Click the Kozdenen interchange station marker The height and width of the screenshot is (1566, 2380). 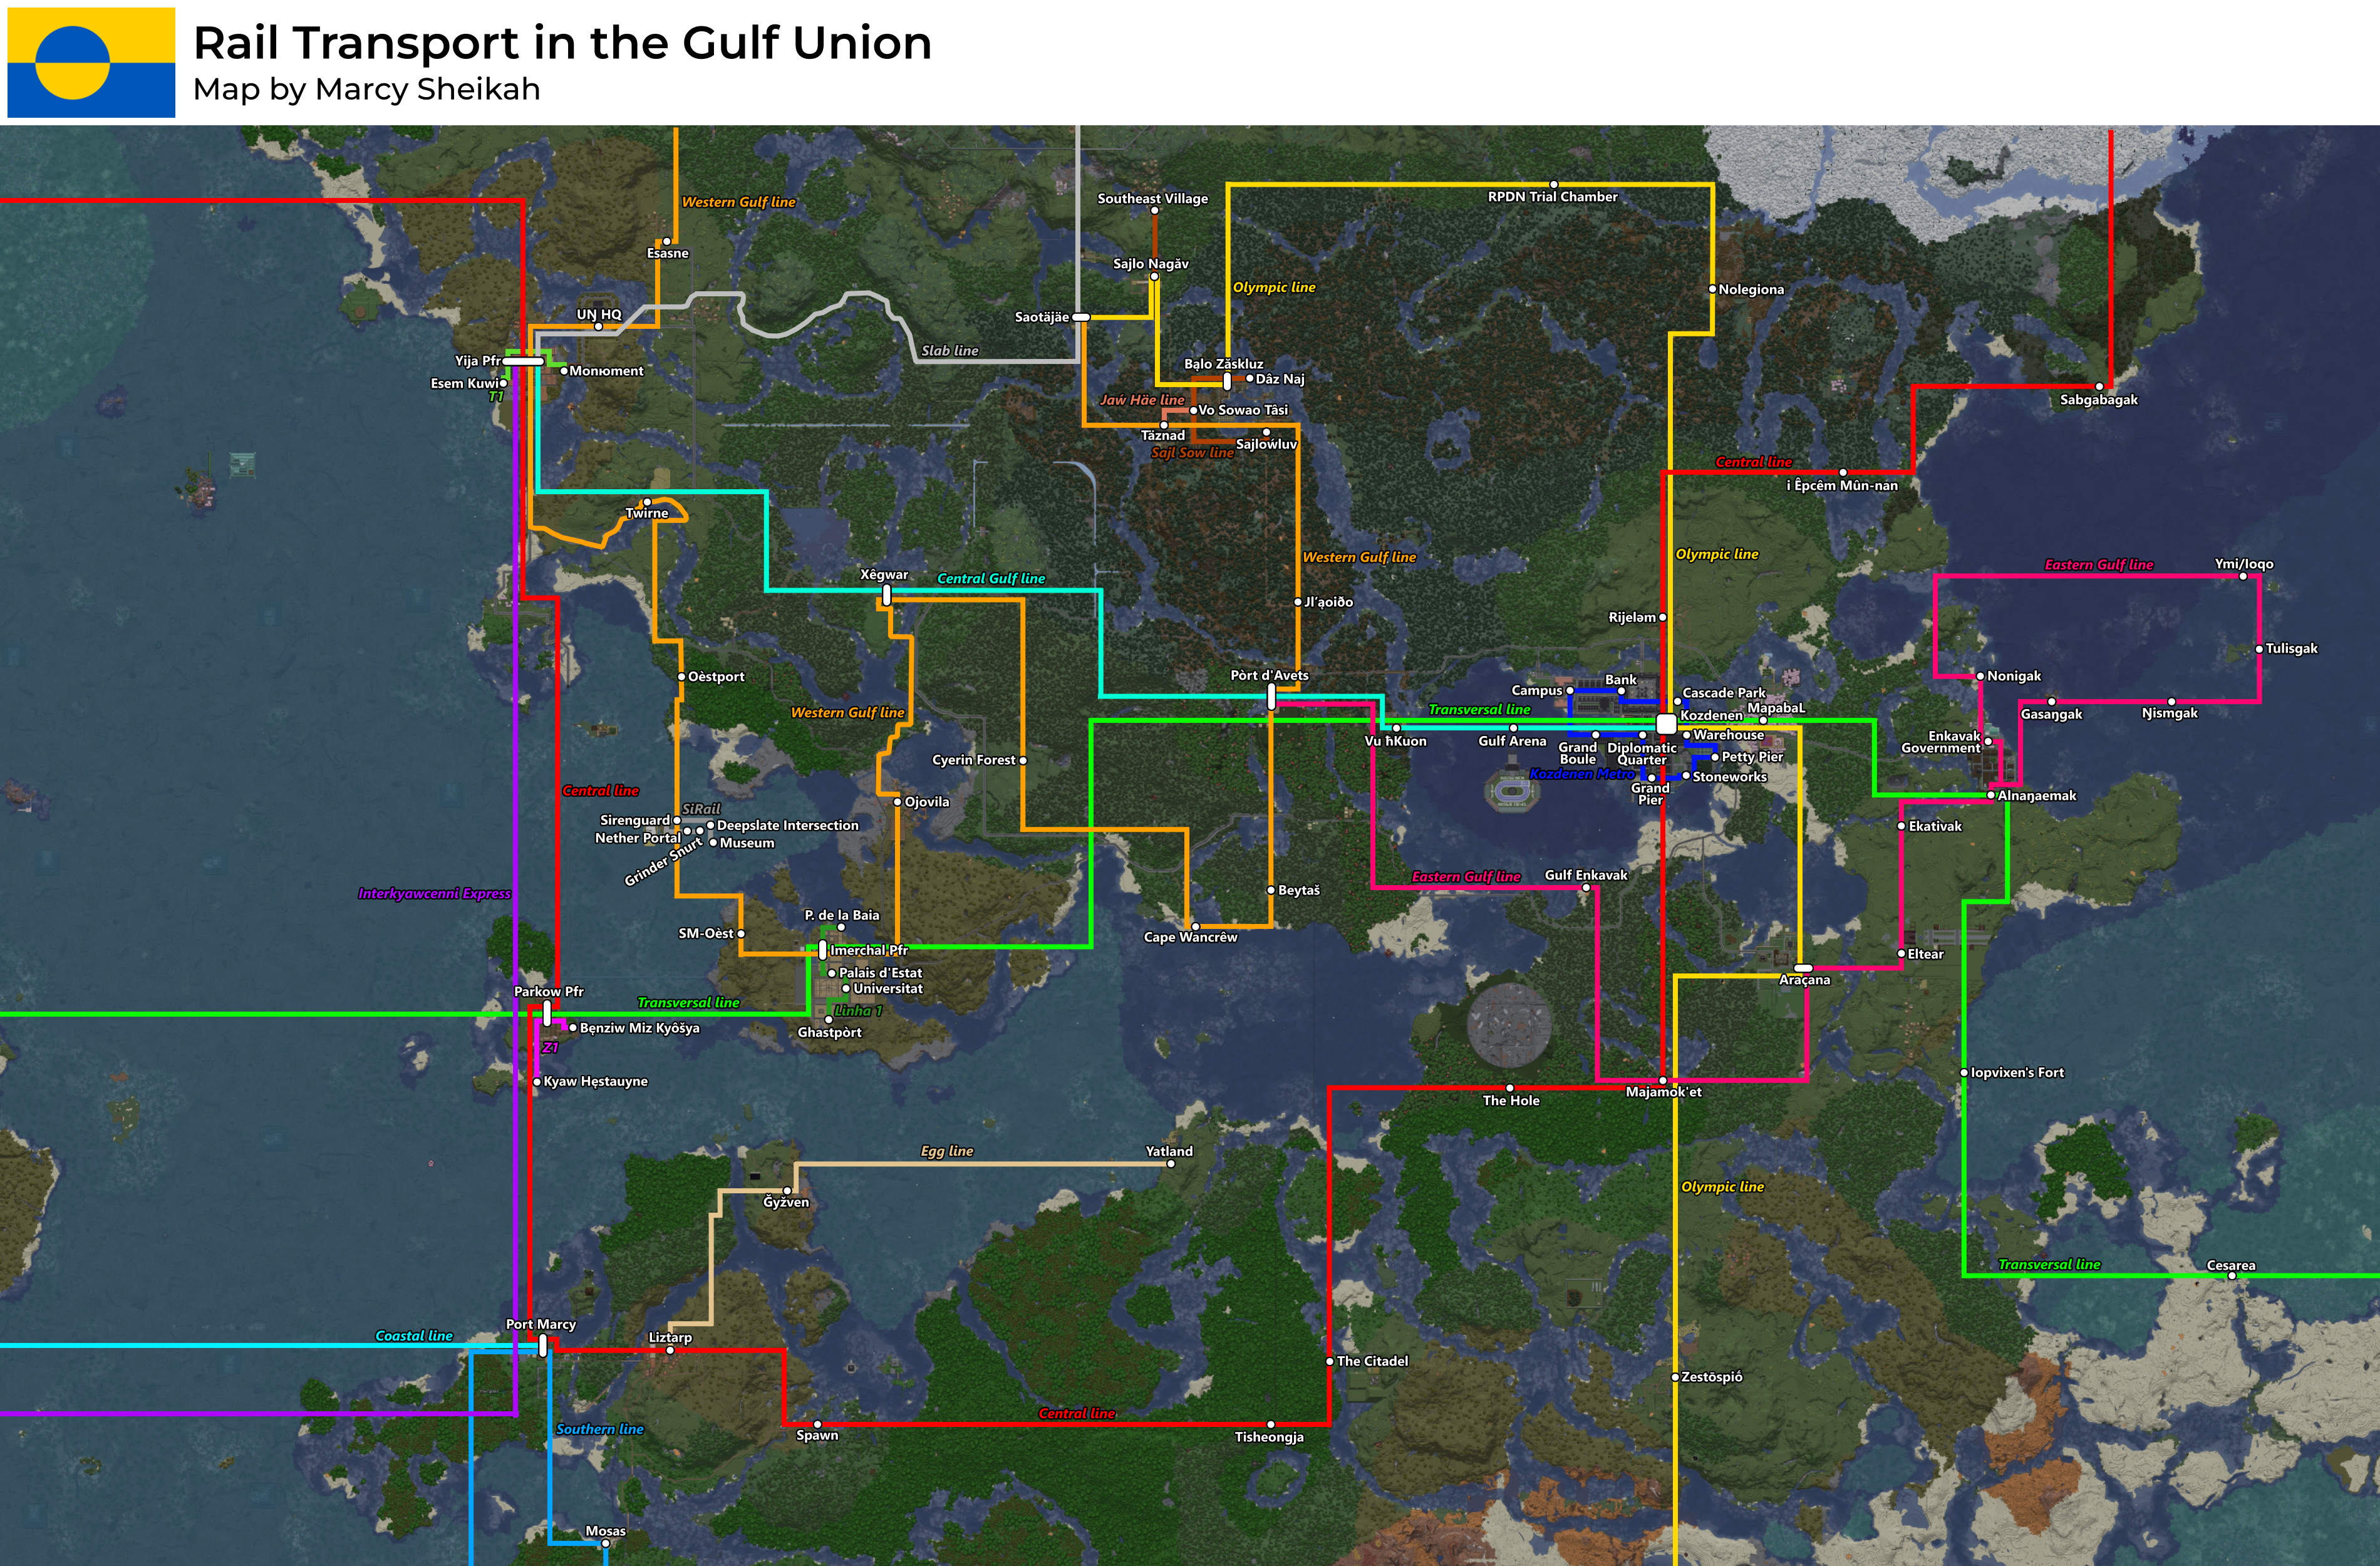point(1666,723)
